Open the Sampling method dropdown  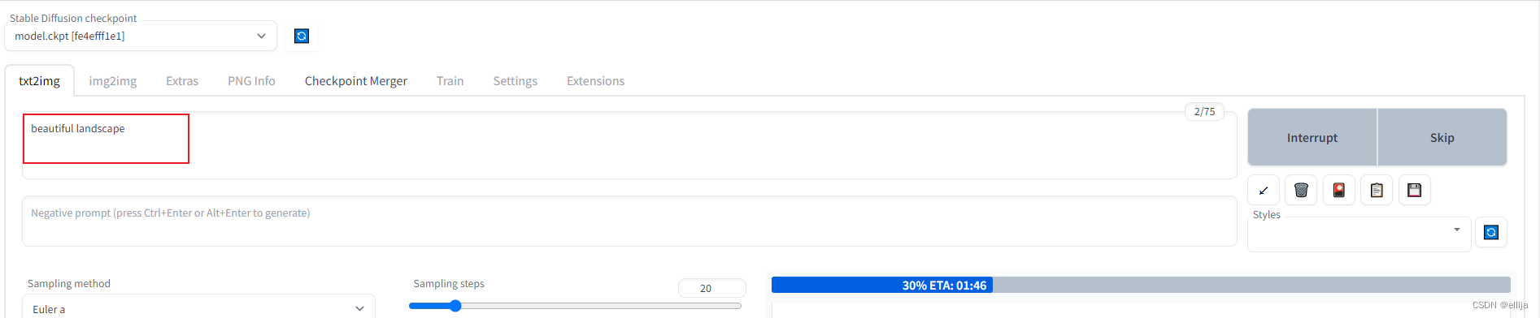click(198, 308)
